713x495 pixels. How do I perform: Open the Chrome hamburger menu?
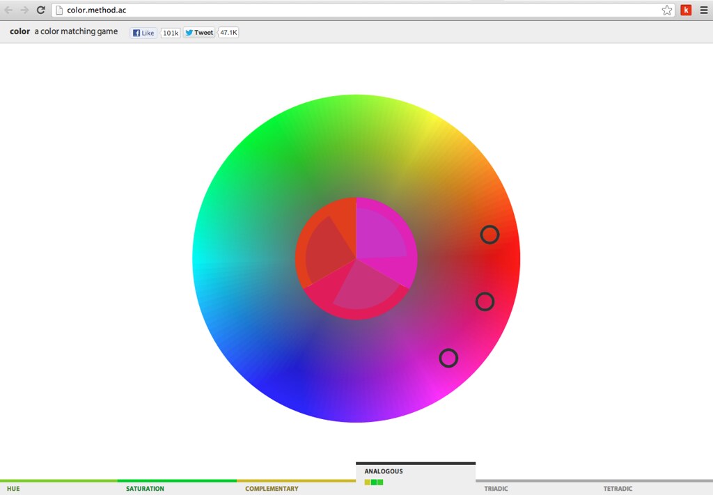704,10
